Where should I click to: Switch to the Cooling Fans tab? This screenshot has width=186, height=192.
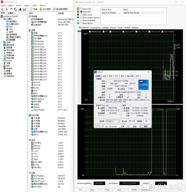click(x=95, y=28)
